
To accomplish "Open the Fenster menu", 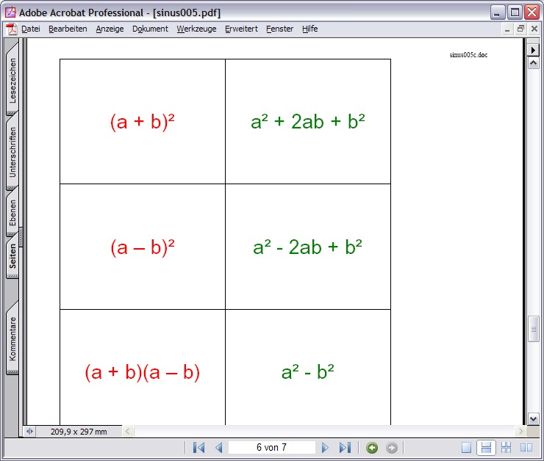I will point(279,29).
